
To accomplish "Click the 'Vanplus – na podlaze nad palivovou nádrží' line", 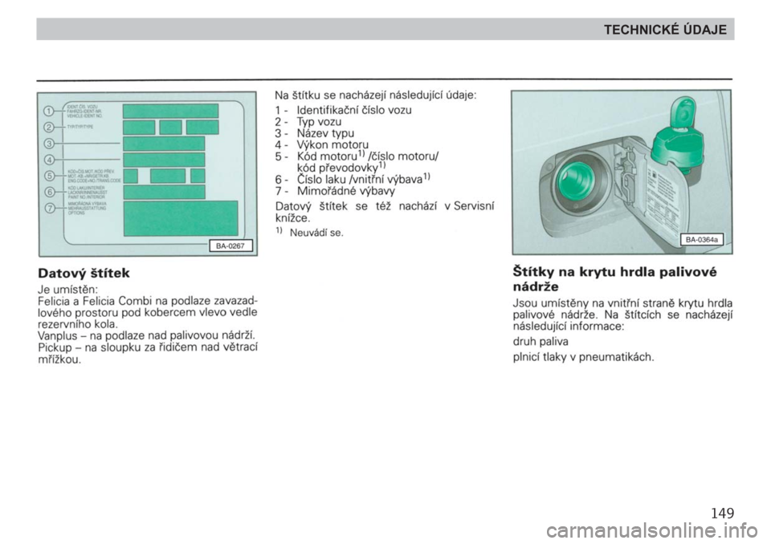I will coord(146,335).
